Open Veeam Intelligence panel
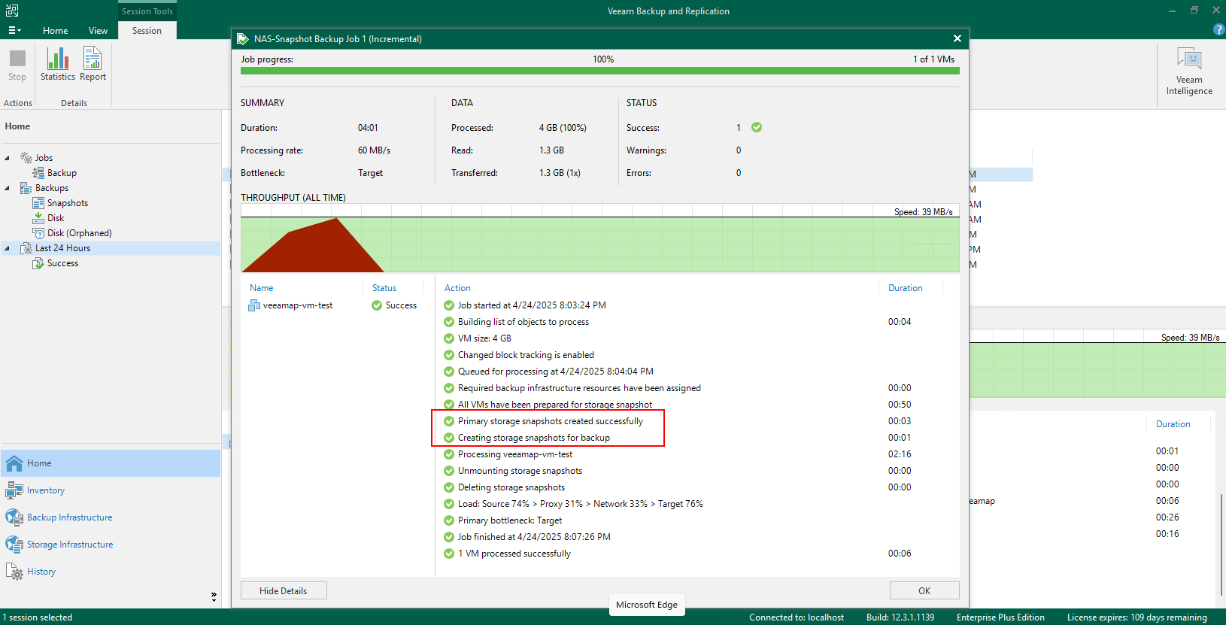 [1189, 71]
